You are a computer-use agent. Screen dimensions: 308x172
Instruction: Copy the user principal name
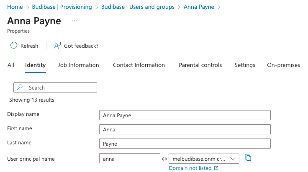[248, 158]
